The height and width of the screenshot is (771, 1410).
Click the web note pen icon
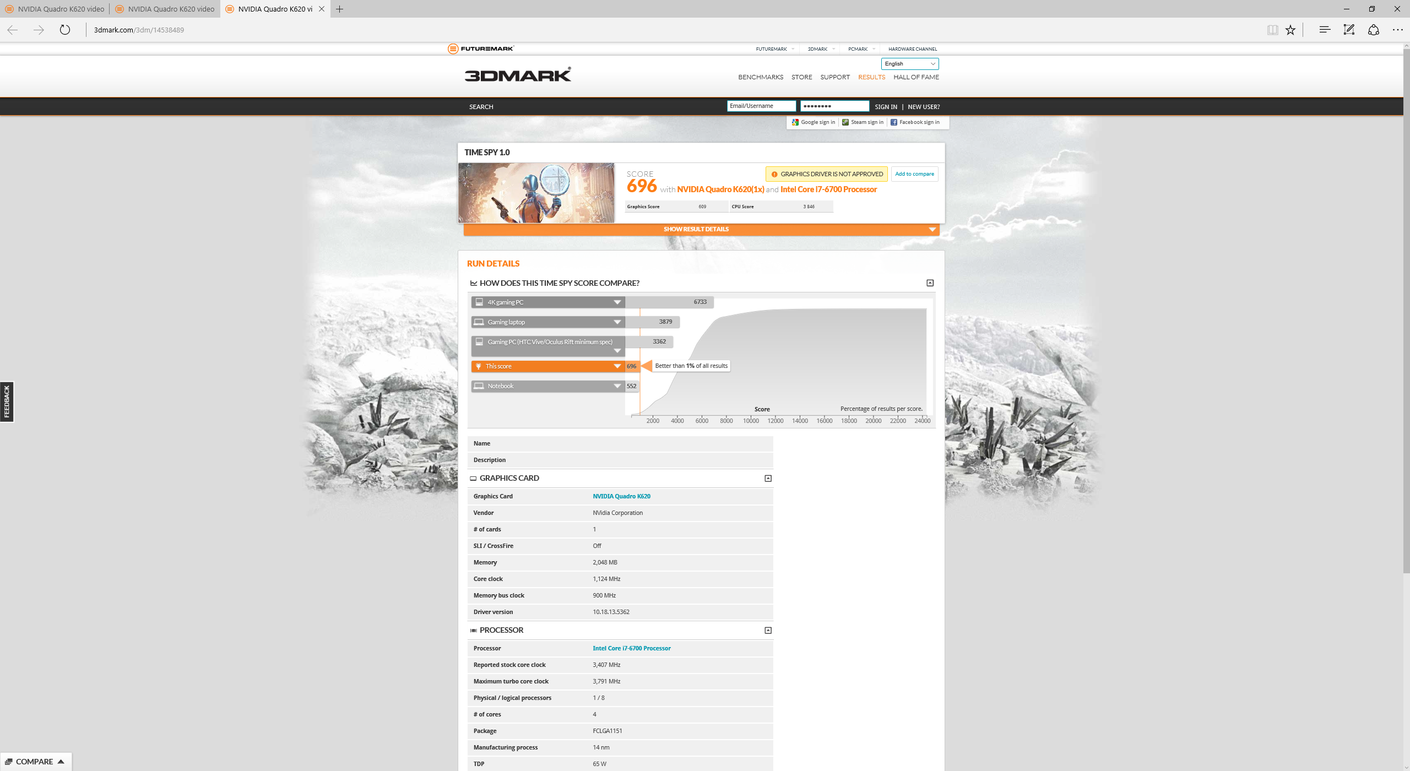tap(1349, 30)
